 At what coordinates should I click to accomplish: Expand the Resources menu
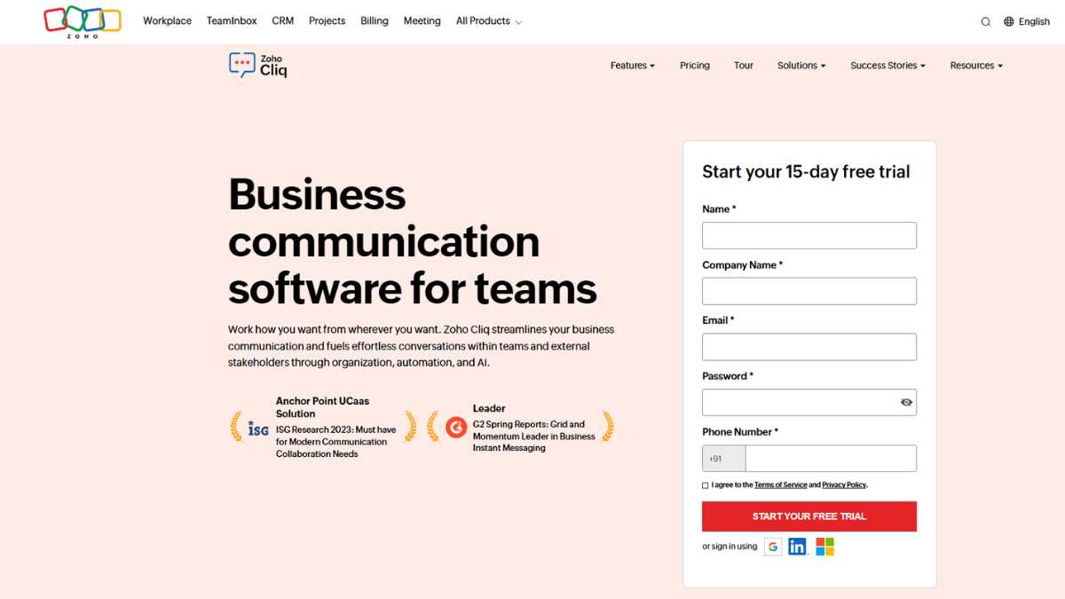click(x=976, y=66)
